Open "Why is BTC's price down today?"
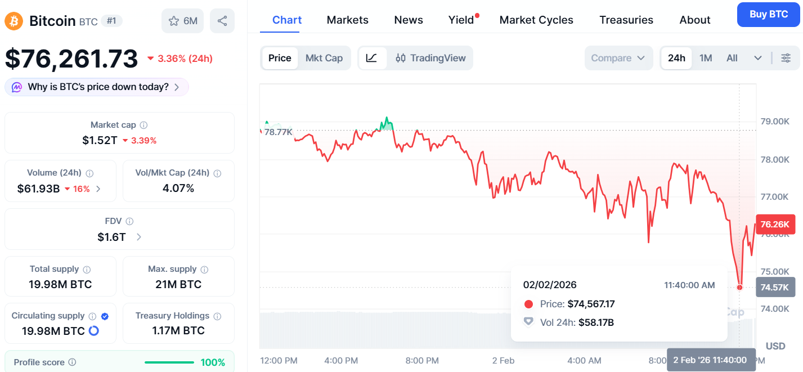 97,87
